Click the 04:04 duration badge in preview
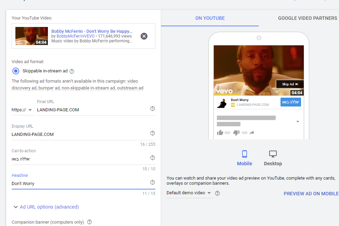339x226 pixels. (297, 93)
